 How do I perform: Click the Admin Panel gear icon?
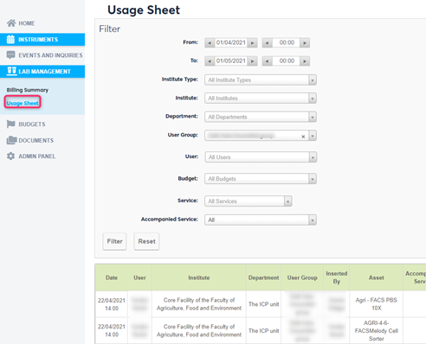[x=11, y=156]
